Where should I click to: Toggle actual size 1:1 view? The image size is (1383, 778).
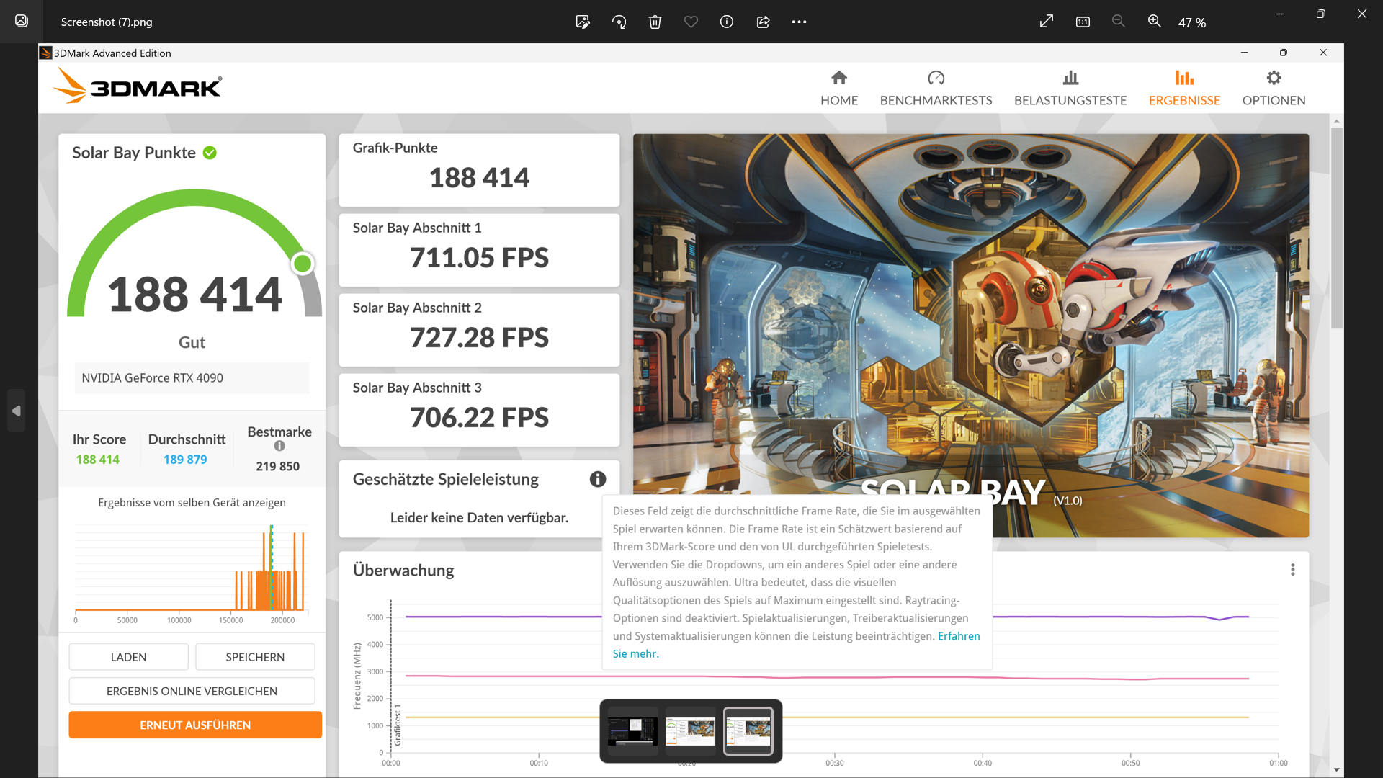1083,22
